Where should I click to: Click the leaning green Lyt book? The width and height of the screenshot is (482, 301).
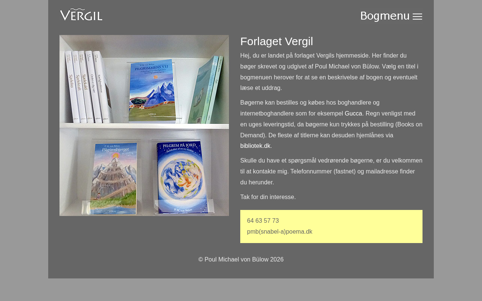pos(215,90)
